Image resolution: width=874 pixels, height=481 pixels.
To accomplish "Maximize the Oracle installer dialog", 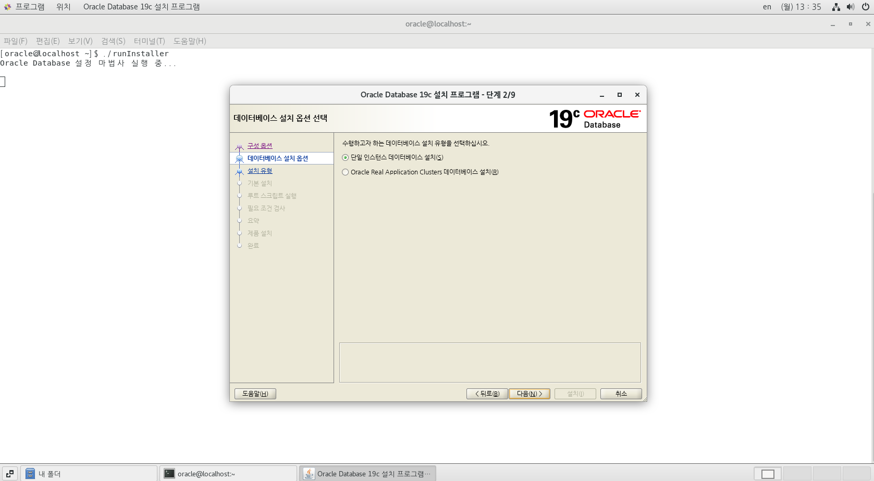I will [x=620, y=95].
